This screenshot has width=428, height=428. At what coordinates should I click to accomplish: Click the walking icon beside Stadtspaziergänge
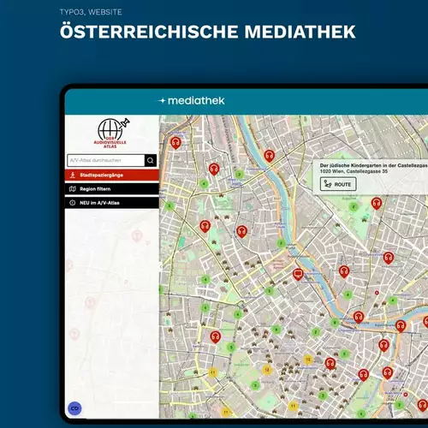coord(73,175)
